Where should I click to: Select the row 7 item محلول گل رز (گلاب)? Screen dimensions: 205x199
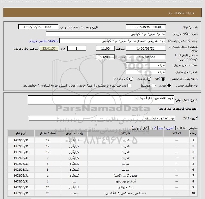pos(125,175)
